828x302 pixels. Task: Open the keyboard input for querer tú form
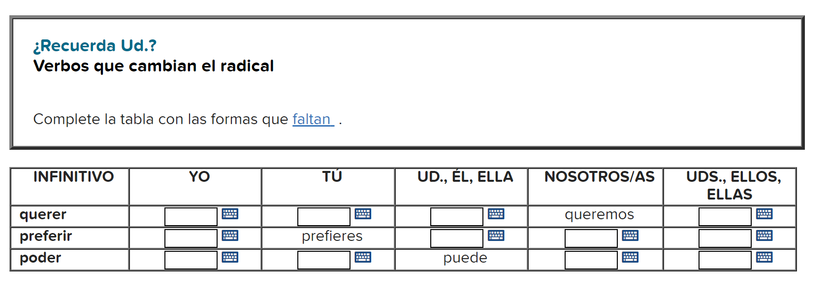click(x=363, y=214)
